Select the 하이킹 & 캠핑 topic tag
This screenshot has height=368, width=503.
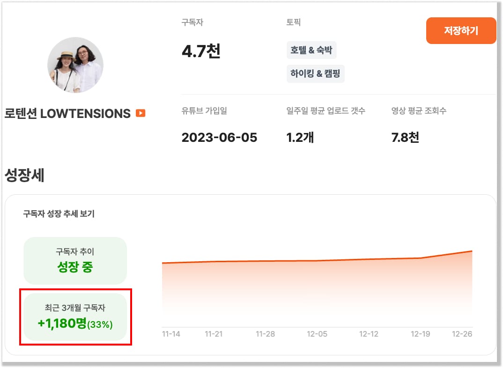pos(315,74)
